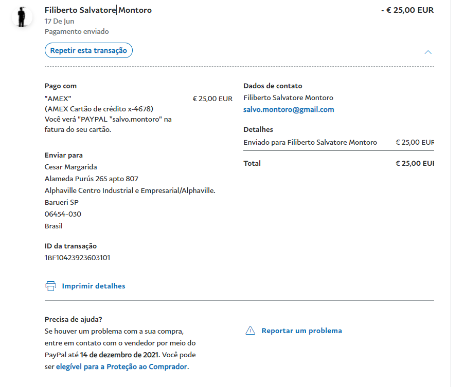
Task: Click the "Imprimir detalhes" link
Action: tap(93, 286)
